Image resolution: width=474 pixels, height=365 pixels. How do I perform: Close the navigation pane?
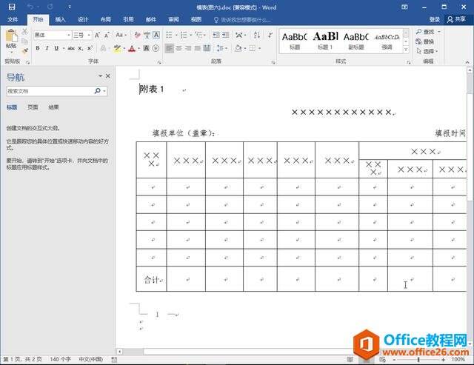tap(108, 76)
